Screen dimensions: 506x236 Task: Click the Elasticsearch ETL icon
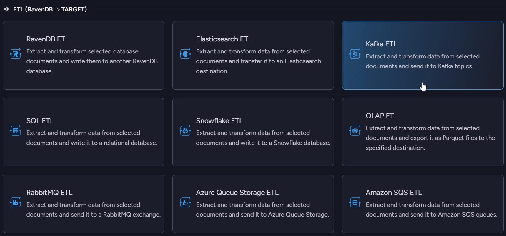coord(185,54)
